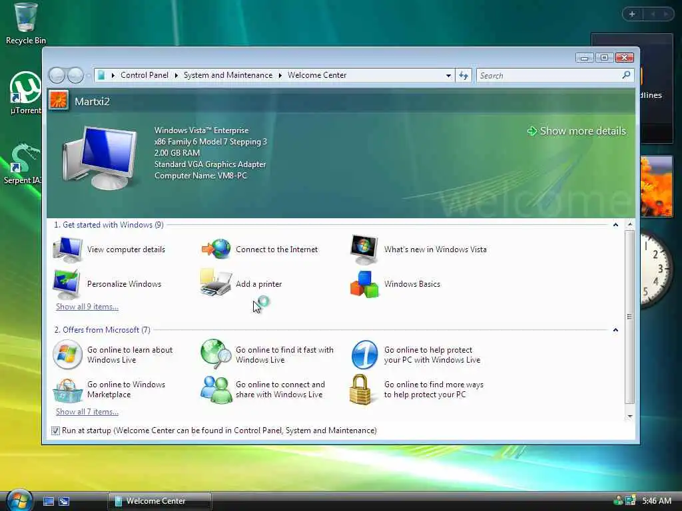682x511 pixels.
Task: Expand the arrow before Control Panel breadcrumb
Action: 113,76
